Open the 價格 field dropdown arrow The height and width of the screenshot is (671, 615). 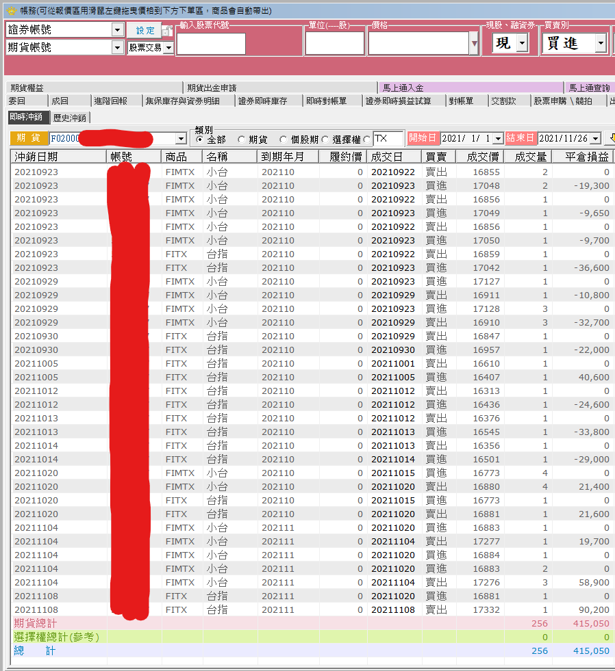474,43
